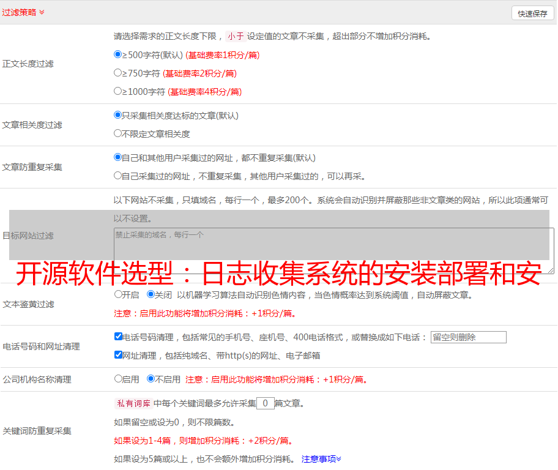Select ≥1000字符 length option

click(x=118, y=91)
